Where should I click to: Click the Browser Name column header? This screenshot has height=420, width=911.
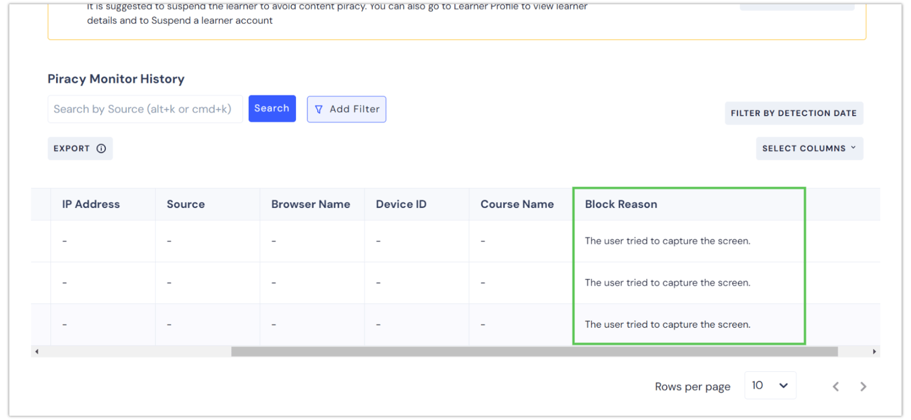tap(310, 204)
